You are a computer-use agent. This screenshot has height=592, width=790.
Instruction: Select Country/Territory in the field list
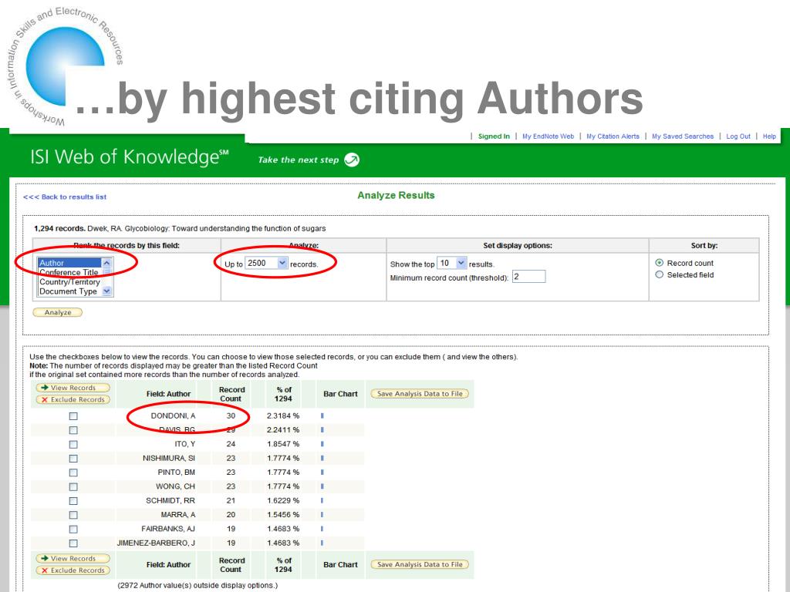click(x=69, y=282)
